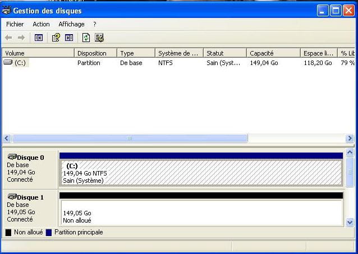Open the Fichier menu
This screenshot has height=254, width=358.
click(x=15, y=24)
